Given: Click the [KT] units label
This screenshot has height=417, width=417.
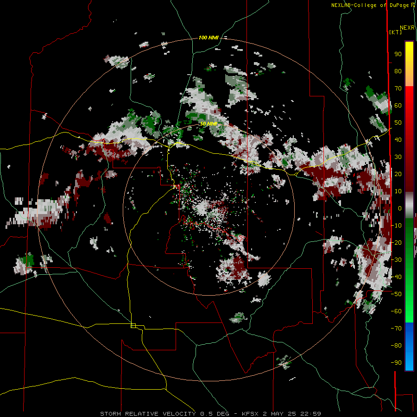Looking at the screenshot, I should pyautogui.click(x=395, y=32).
